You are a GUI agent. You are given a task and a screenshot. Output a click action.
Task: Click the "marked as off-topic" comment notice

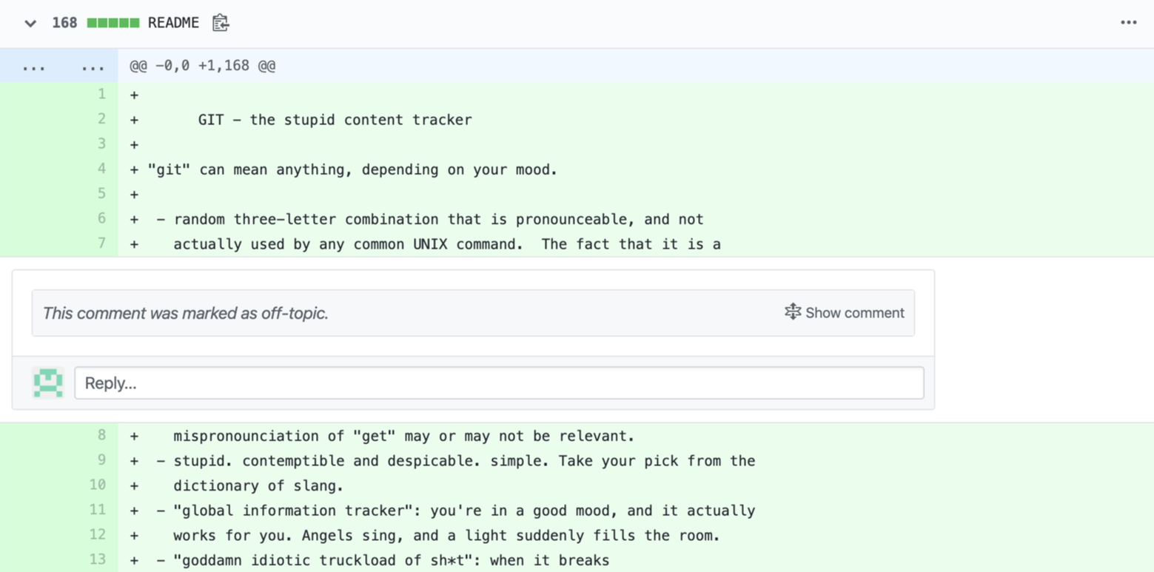coord(185,313)
